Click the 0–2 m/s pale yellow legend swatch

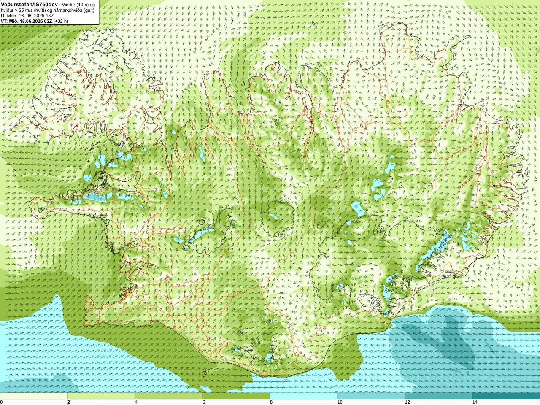pyautogui.click(x=34, y=396)
